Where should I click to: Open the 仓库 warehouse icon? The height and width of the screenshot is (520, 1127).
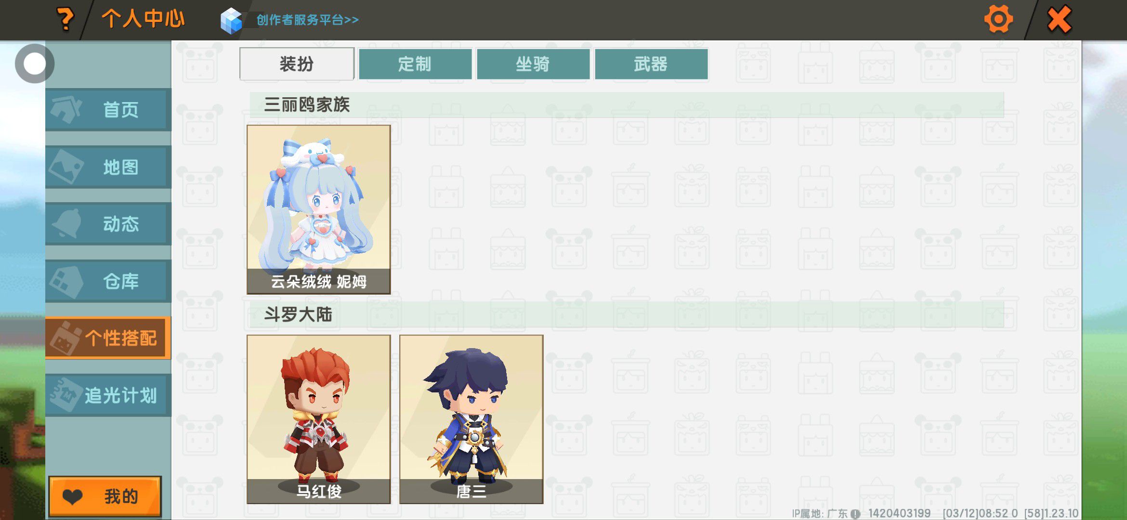[x=66, y=281]
